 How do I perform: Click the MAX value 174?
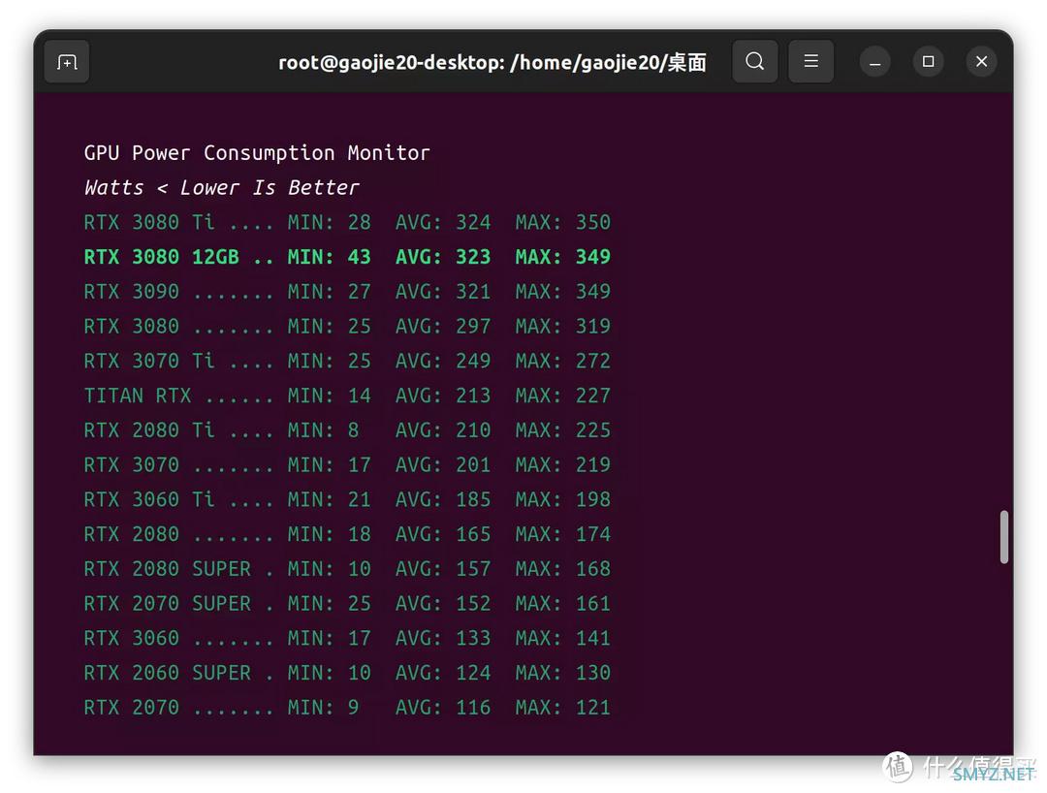point(593,535)
